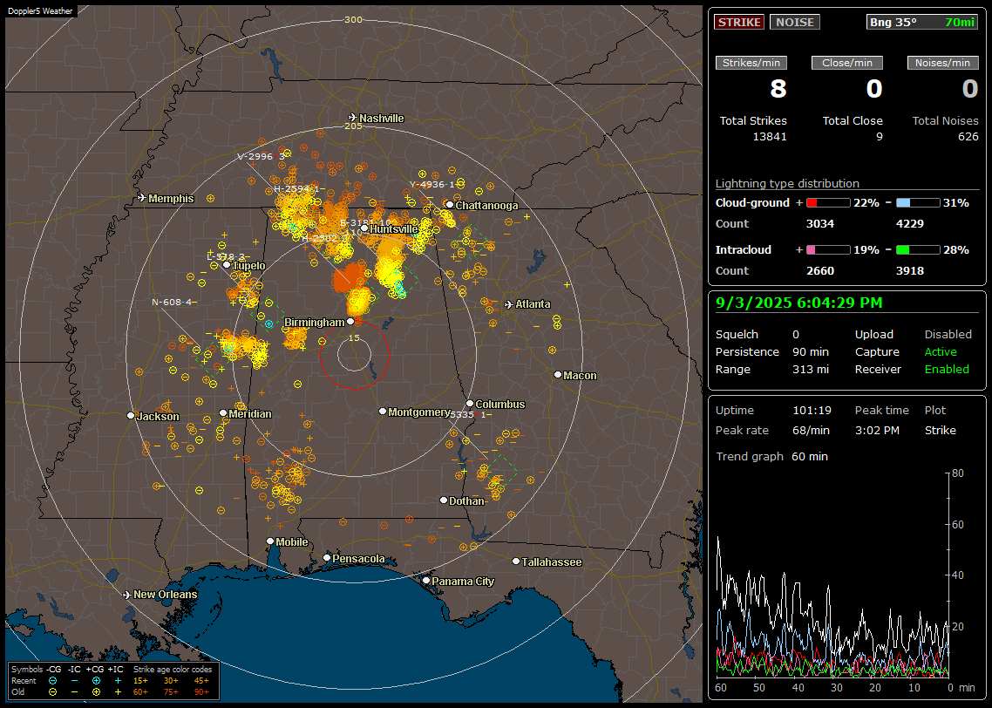Image resolution: width=992 pixels, height=708 pixels.
Task: Click the Uptime value 101:19
Action: [x=812, y=410]
